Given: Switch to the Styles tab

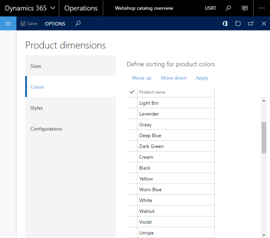Looking at the screenshot, I should coord(70,108).
